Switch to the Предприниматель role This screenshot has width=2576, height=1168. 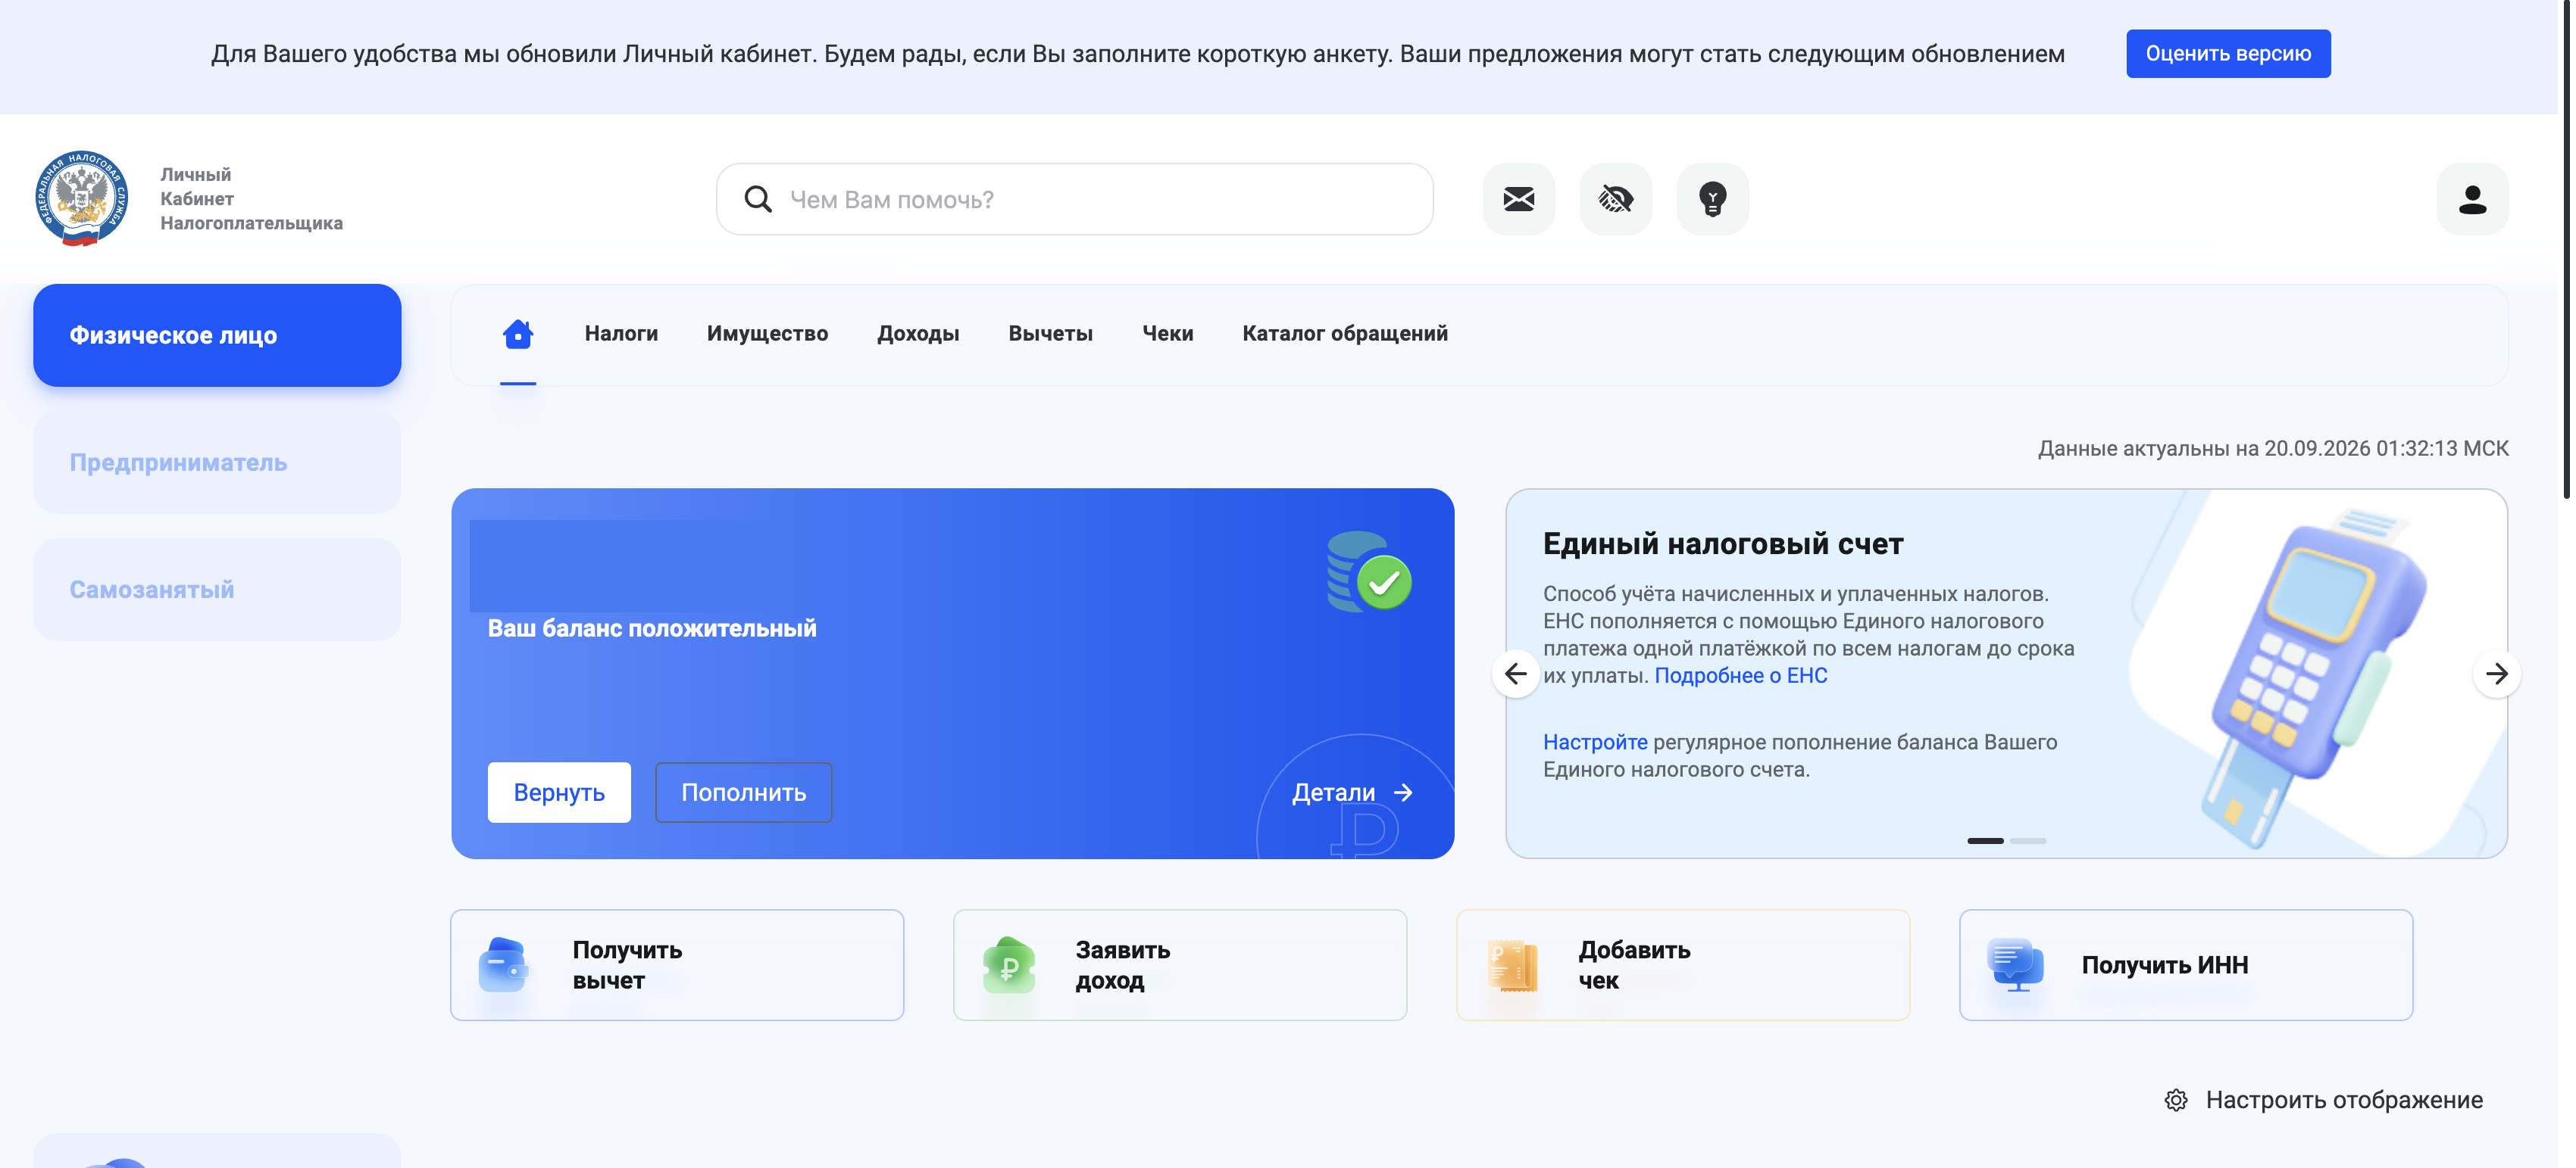click(217, 463)
